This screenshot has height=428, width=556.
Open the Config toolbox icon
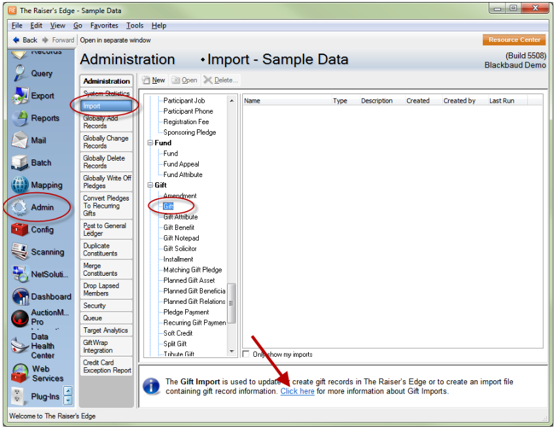tap(20, 229)
